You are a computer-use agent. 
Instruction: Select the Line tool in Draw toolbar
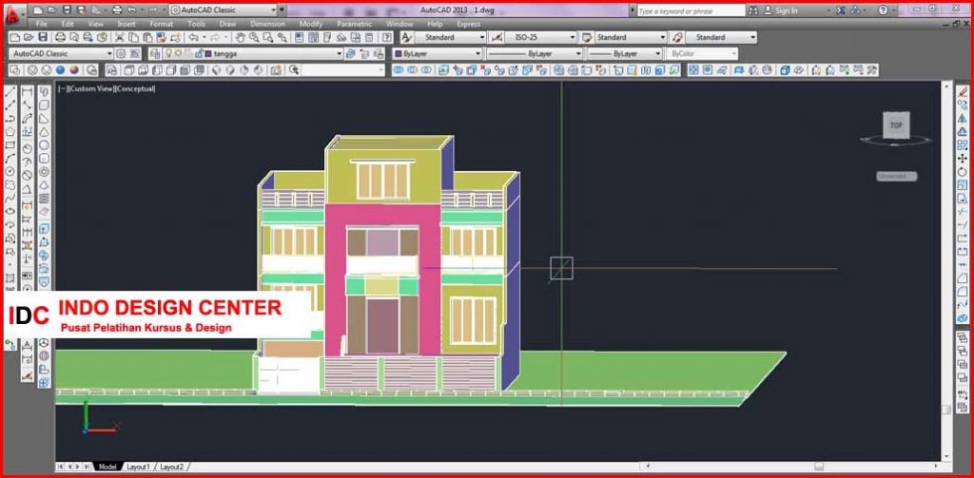10,92
